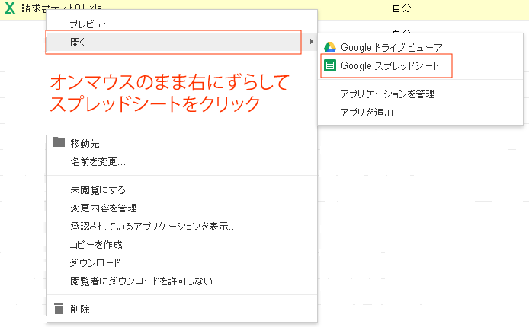Select プレビュー in the context menu
The image size is (529, 327).
click(91, 24)
